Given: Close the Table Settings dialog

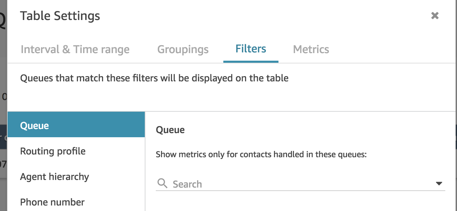Looking at the screenshot, I should tap(435, 16).
